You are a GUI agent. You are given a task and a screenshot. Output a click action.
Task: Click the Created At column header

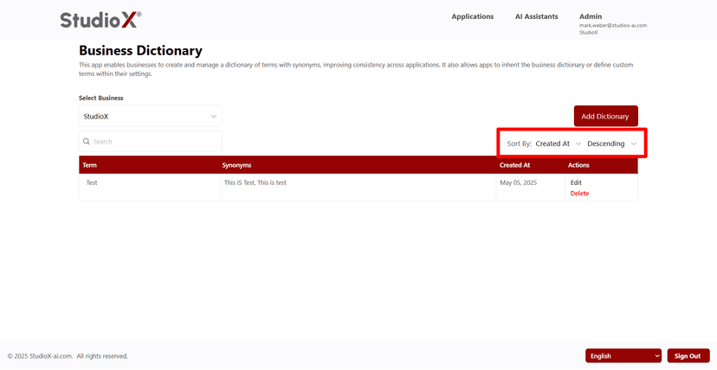[x=514, y=165]
